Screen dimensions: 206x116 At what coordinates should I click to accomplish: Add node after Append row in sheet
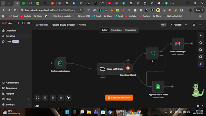pyautogui.click(x=172, y=87)
